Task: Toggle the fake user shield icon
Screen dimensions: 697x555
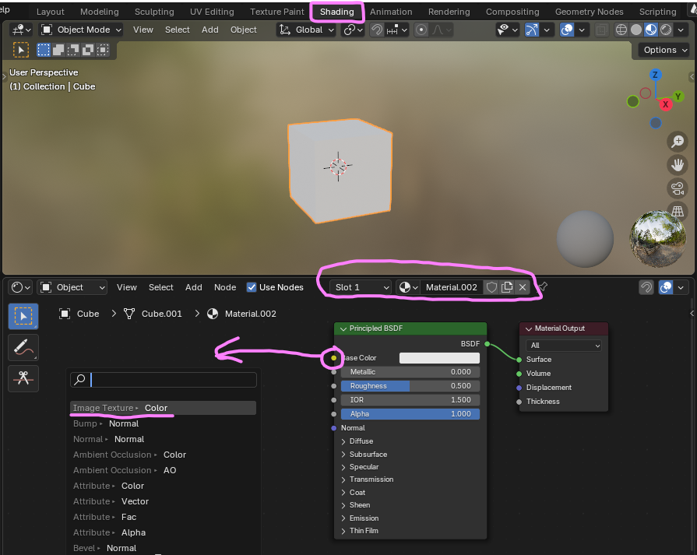Action: tap(491, 287)
